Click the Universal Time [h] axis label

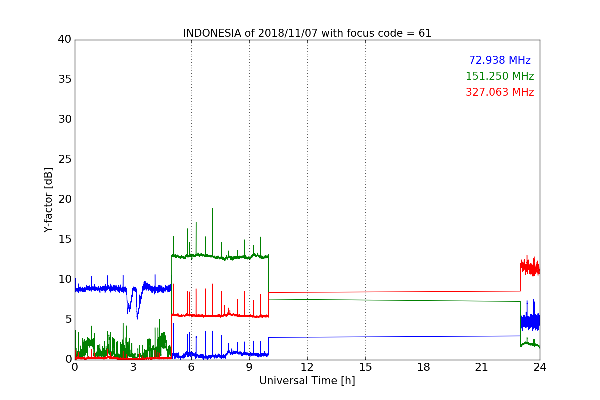307,381
